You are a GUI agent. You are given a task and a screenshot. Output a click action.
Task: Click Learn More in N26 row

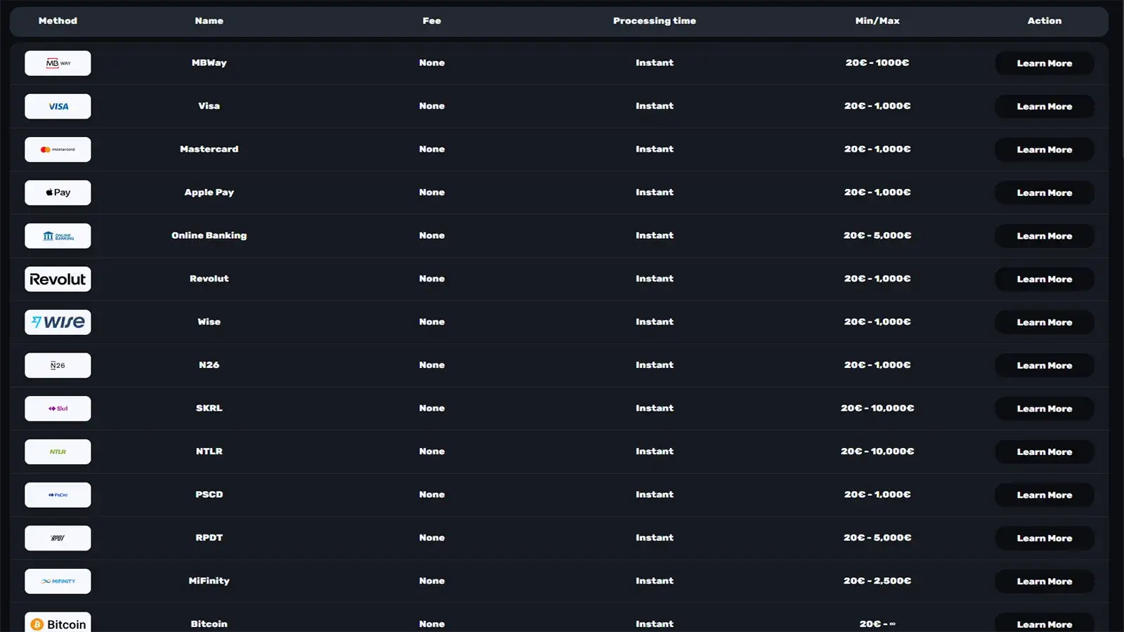1045,365
